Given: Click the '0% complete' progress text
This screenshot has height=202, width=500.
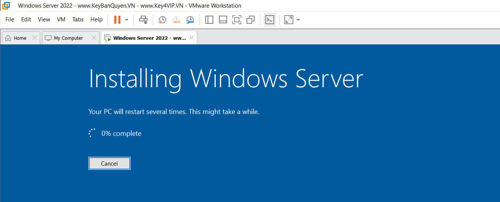Looking at the screenshot, I should click(121, 134).
